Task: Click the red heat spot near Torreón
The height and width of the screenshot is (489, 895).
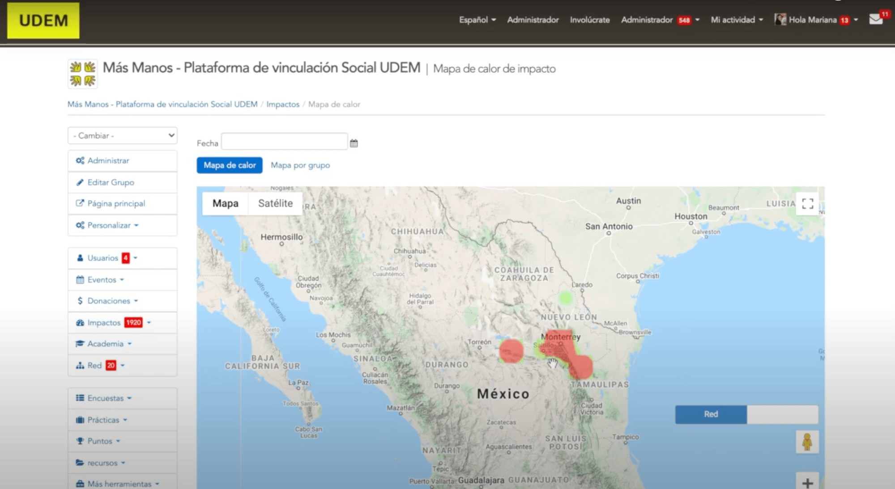Action: pyautogui.click(x=511, y=351)
